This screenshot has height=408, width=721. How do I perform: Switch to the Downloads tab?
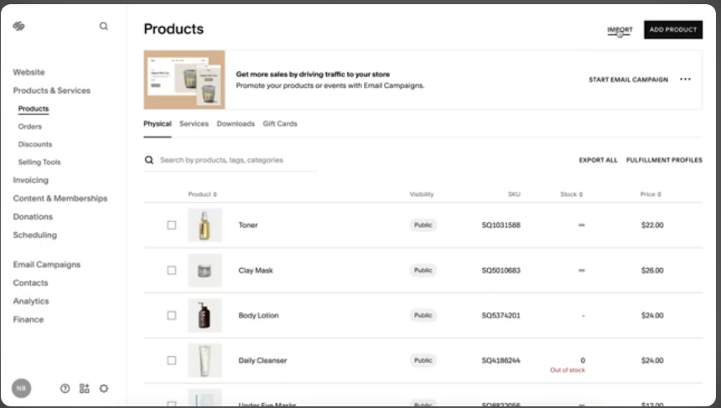point(236,124)
